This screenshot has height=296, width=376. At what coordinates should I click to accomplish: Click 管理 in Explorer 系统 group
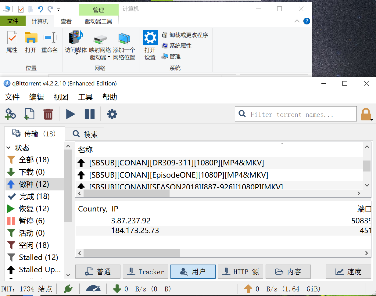[x=171, y=56]
